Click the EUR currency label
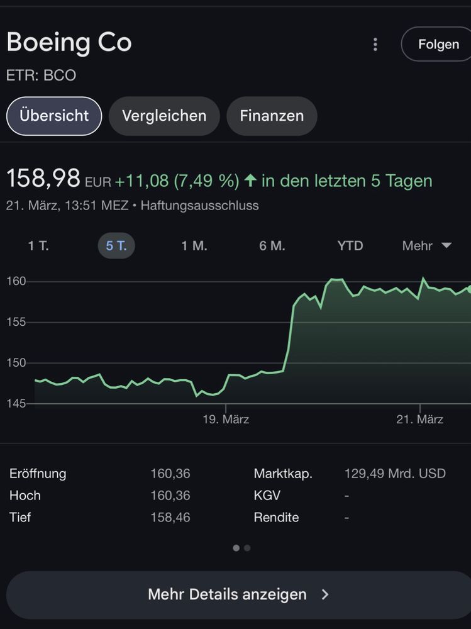The height and width of the screenshot is (629, 471). point(98,182)
